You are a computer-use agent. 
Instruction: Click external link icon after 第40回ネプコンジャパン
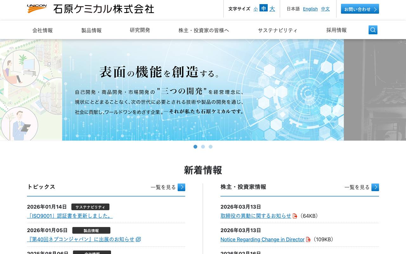[x=138, y=239]
